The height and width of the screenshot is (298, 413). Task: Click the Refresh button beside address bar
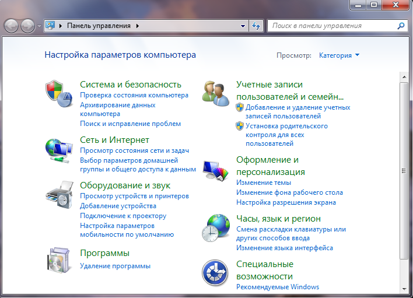click(256, 26)
